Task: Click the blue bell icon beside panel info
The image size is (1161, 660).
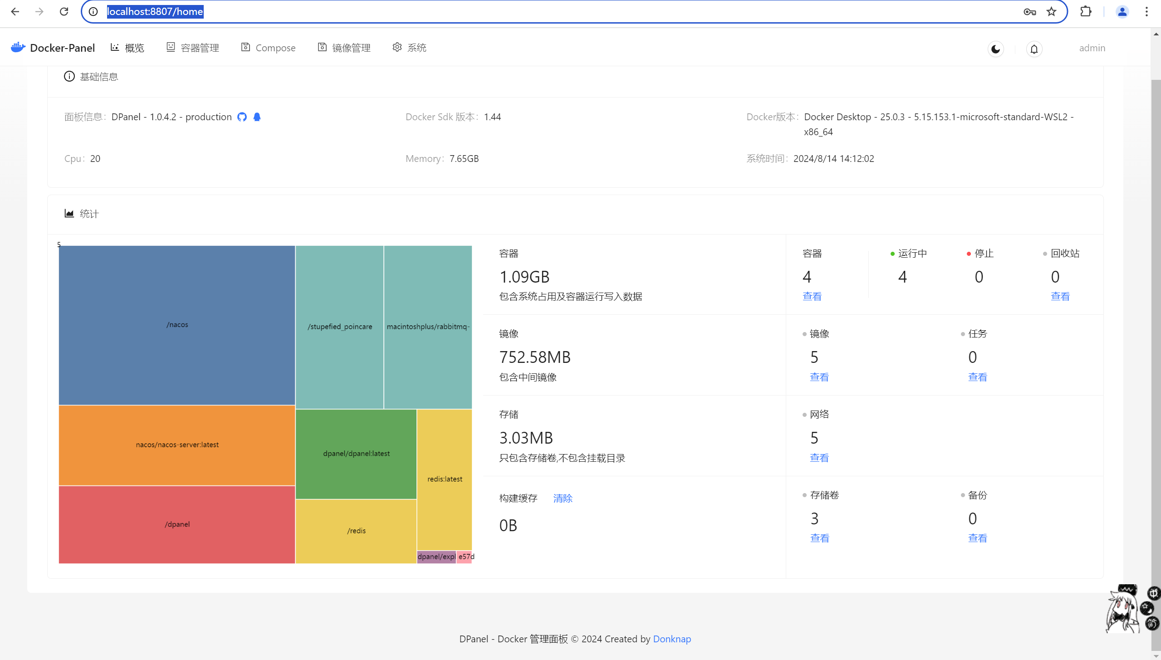Action: [x=257, y=117]
